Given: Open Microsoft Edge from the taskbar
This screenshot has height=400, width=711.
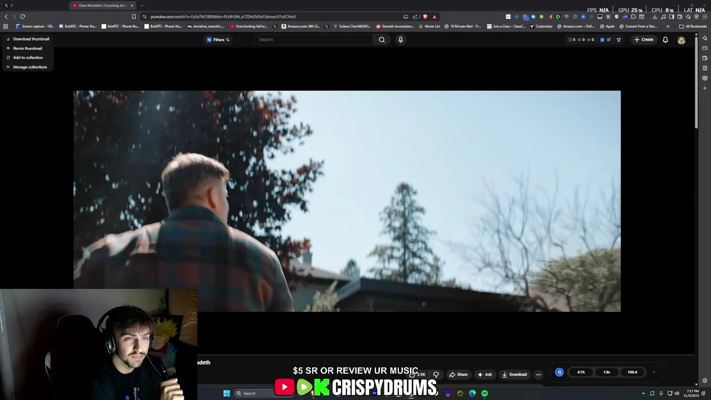Looking at the screenshot, I should click(472, 393).
